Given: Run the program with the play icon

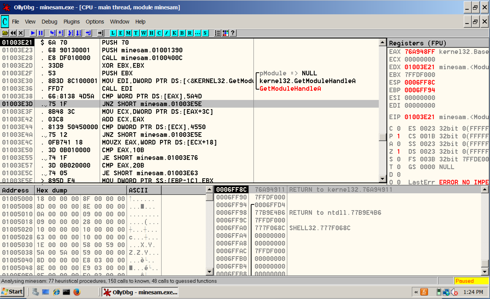Looking at the screenshot, I should 33,33.
